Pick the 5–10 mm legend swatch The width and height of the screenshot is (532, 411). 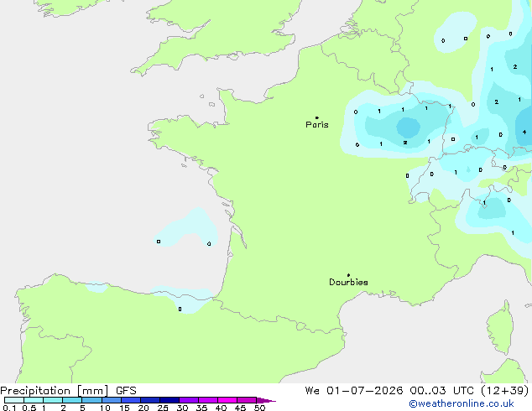click(91, 400)
